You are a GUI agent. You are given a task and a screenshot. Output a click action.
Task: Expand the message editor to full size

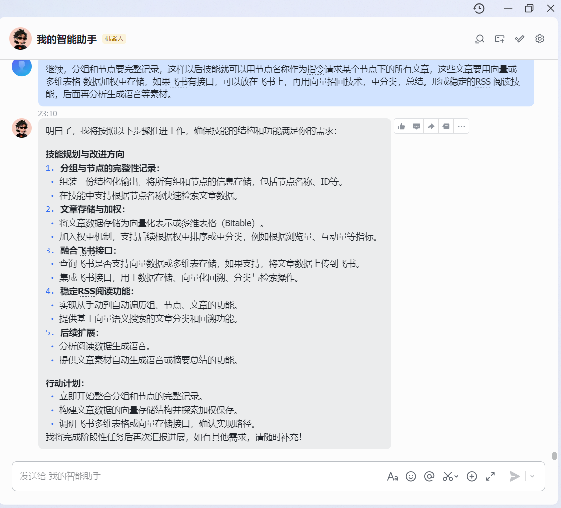point(490,476)
